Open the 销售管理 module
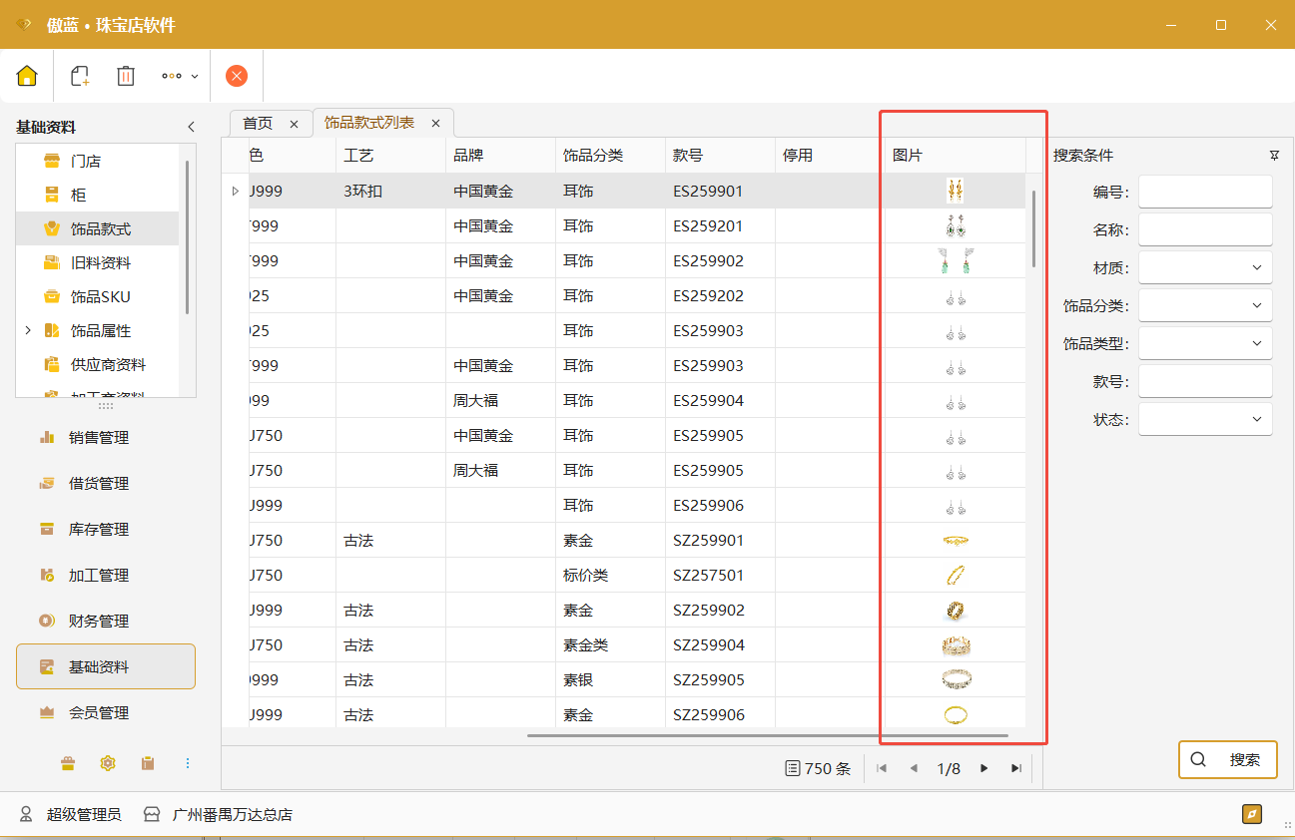This screenshot has width=1295, height=840. click(106, 437)
